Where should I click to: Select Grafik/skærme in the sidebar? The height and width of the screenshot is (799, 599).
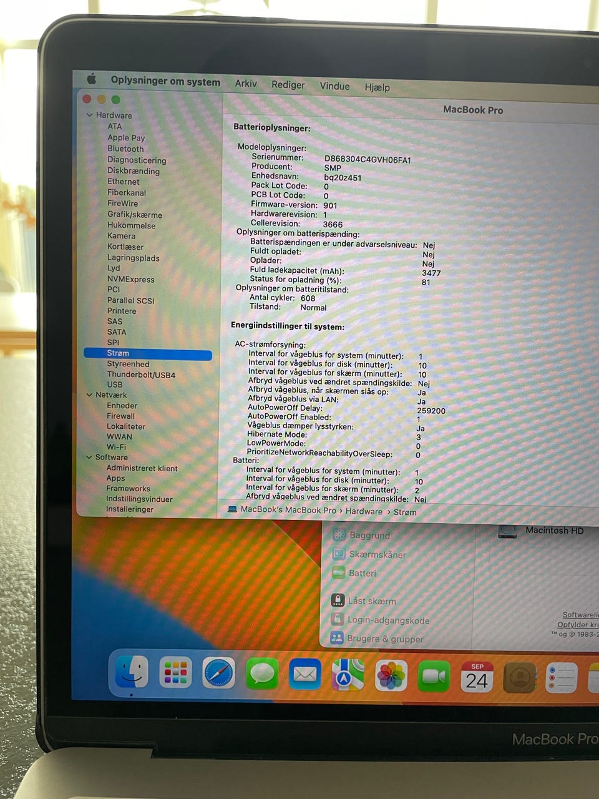point(134,214)
